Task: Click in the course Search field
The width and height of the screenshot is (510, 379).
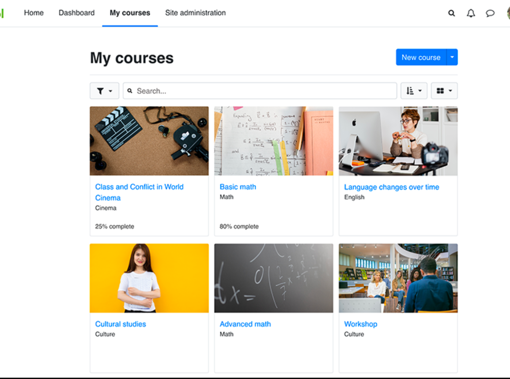Action: pos(261,91)
